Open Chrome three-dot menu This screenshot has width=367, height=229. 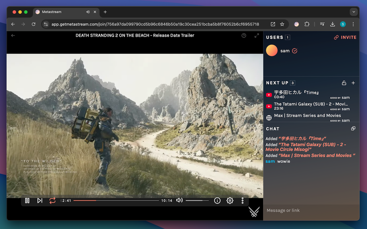point(353,24)
